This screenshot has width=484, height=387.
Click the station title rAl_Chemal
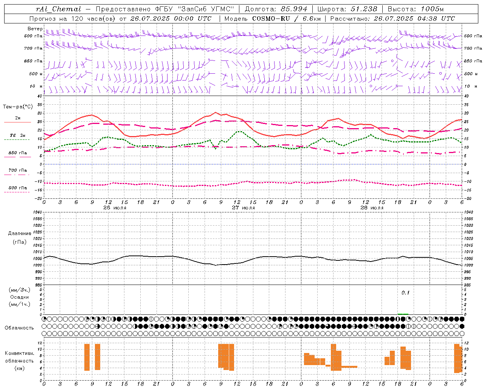(59, 9)
